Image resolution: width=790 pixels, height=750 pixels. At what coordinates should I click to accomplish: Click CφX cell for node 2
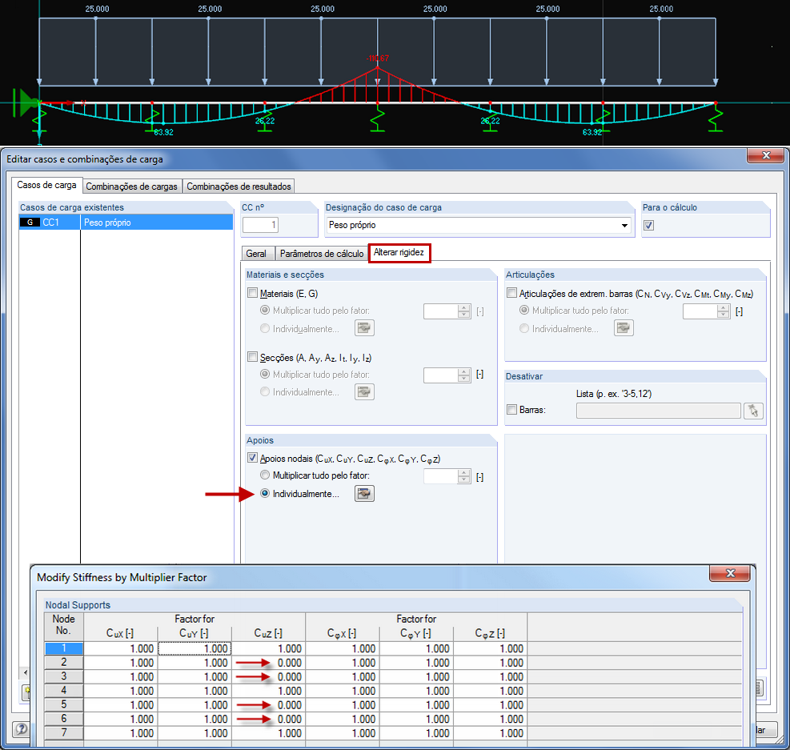coord(342,663)
